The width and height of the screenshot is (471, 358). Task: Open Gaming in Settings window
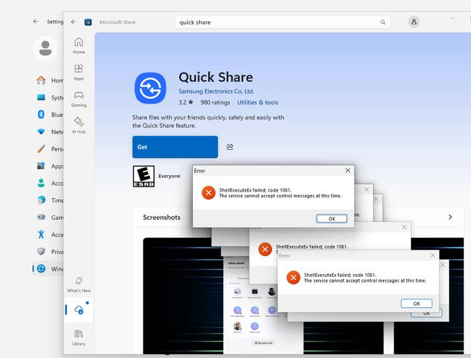coord(50,217)
